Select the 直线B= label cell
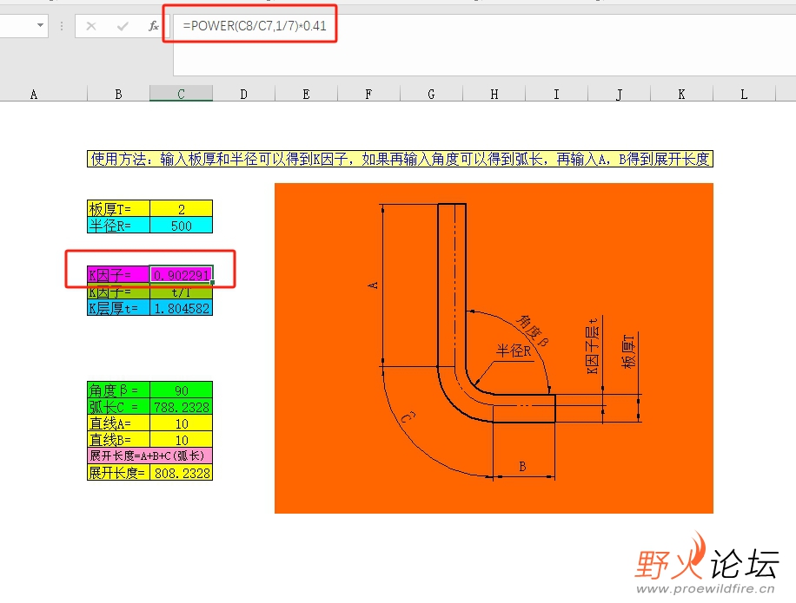Image resolution: width=796 pixels, height=603 pixels. 118,439
